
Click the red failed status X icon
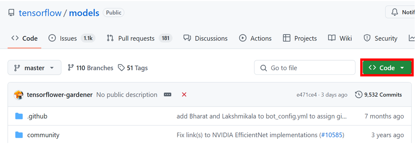coord(184,95)
